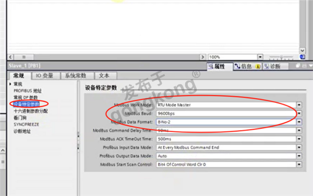The image size is (313, 196).
Task: Click the ModBus ACK TimeOut Time label
Action: pyautogui.click(x=126, y=139)
